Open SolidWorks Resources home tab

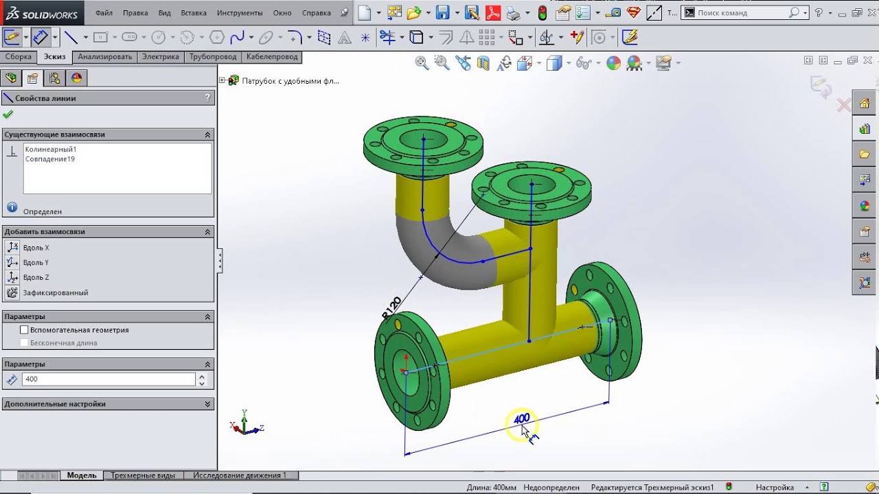865,104
